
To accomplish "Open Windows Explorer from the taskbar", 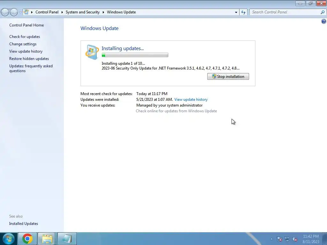I will click(x=47, y=239).
